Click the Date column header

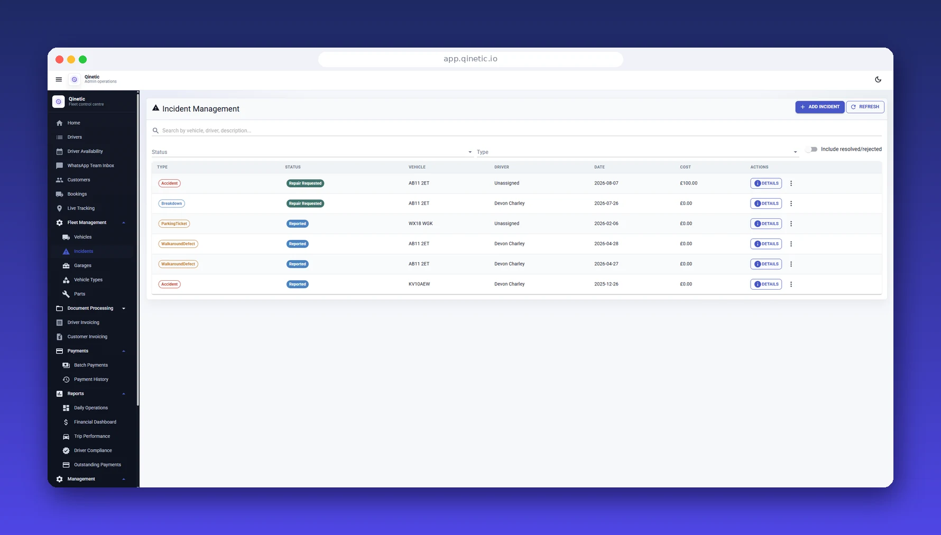point(599,167)
